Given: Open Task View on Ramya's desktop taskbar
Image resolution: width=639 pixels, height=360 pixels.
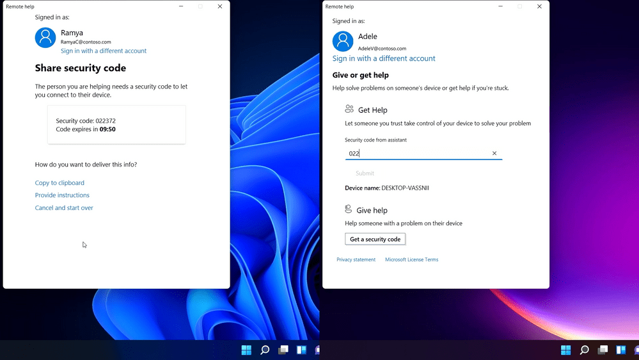Looking at the screenshot, I should [x=283, y=350].
